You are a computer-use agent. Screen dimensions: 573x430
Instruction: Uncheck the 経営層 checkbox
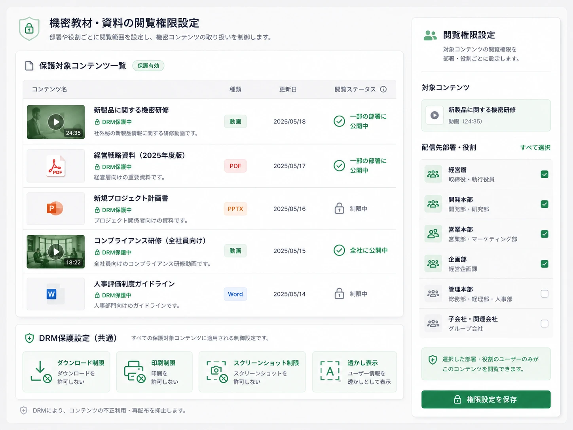point(545,174)
